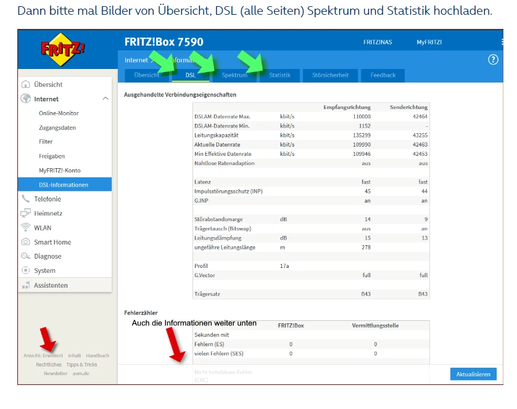Click the Assistenten icon
Screen dimensions: 517x409
25,285
